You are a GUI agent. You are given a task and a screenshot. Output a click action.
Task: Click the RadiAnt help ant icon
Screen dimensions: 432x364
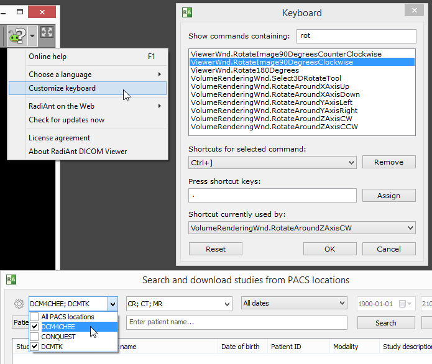click(x=17, y=35)
